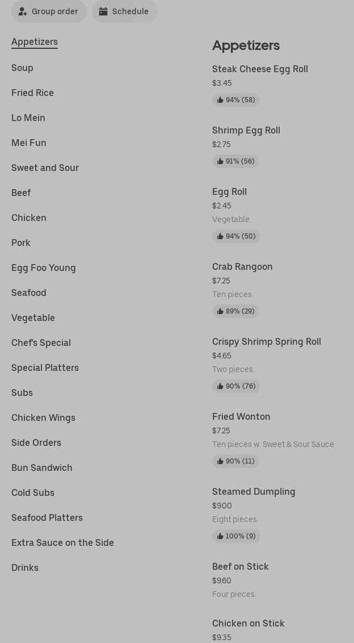Viewport: 354px width, 643px height.
Task: Navigate to Extra Sauce on the Side
Action: 62,543
